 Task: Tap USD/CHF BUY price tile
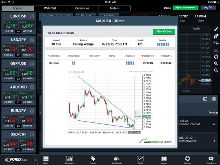pos(27,143)
